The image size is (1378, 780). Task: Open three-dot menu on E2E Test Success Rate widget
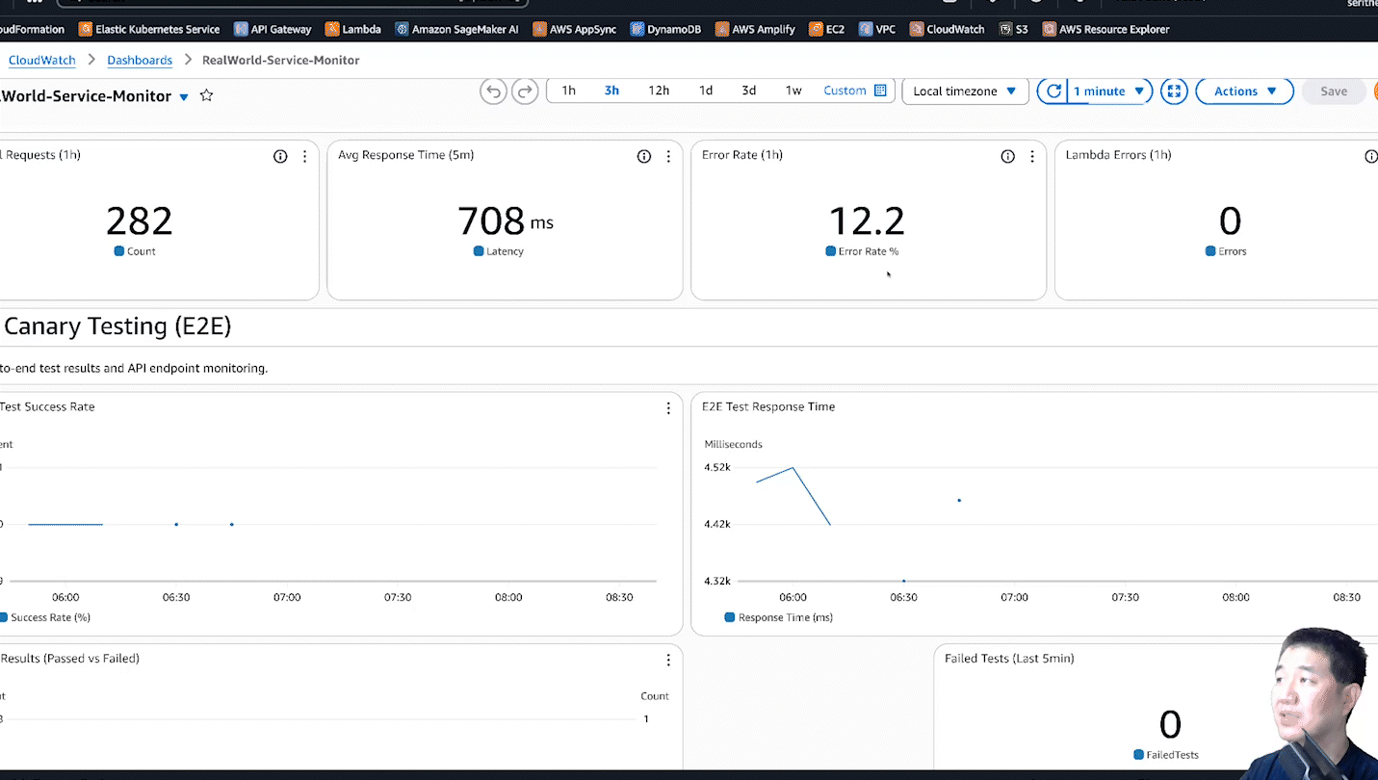point(668,408)
